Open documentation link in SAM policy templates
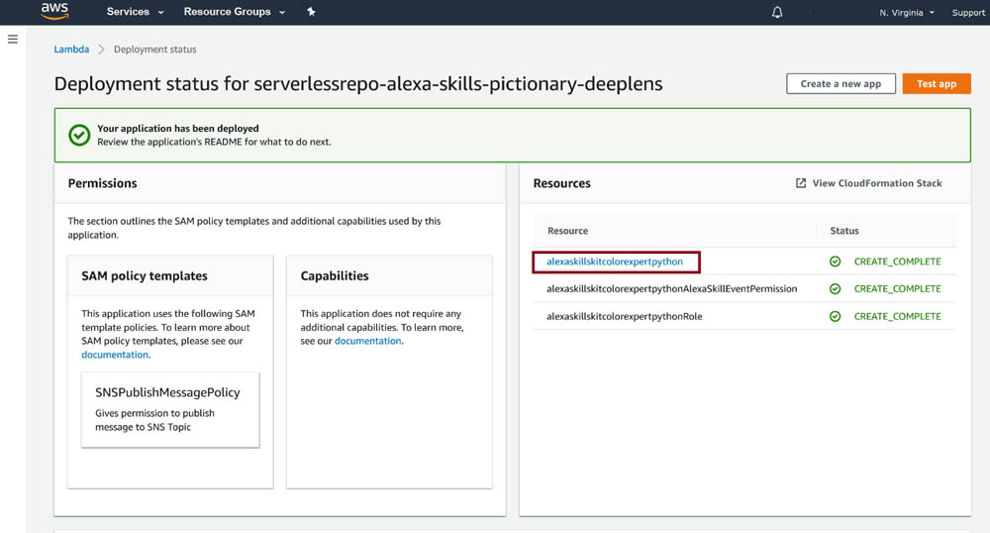Viewport: 990px width, 533px height. point(114,355)
